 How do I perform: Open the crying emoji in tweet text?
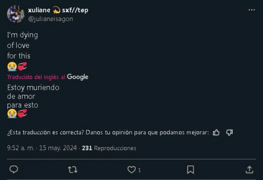tap(12, 66)
